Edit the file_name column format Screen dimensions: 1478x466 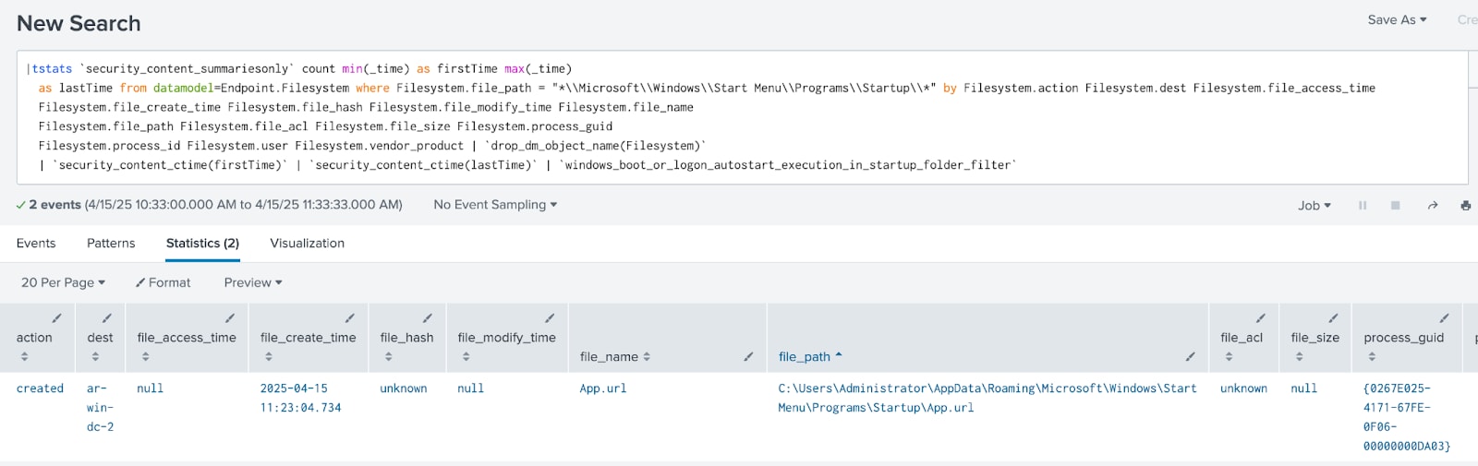point(748,356)
